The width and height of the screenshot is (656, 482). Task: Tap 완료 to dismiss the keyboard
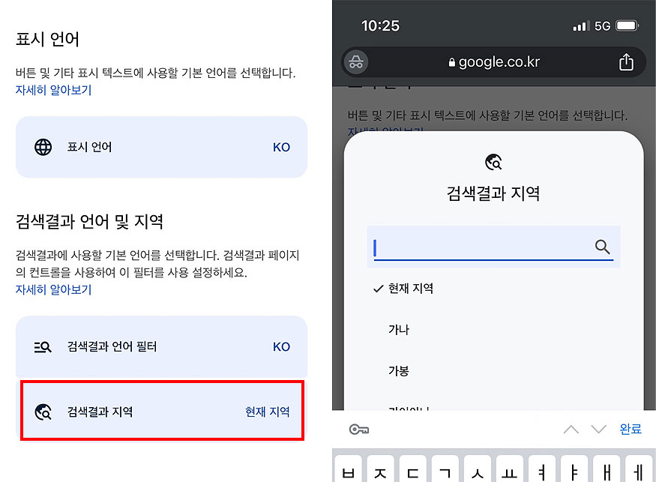click(631, 430)
